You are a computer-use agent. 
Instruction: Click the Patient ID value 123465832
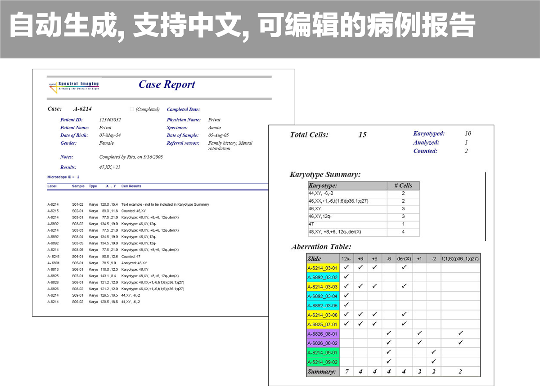pyautogui.click(x=110, y=120)
